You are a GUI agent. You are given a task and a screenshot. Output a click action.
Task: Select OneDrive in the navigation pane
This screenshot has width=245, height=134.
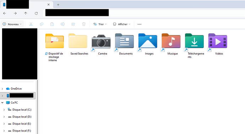pos(16,89)
